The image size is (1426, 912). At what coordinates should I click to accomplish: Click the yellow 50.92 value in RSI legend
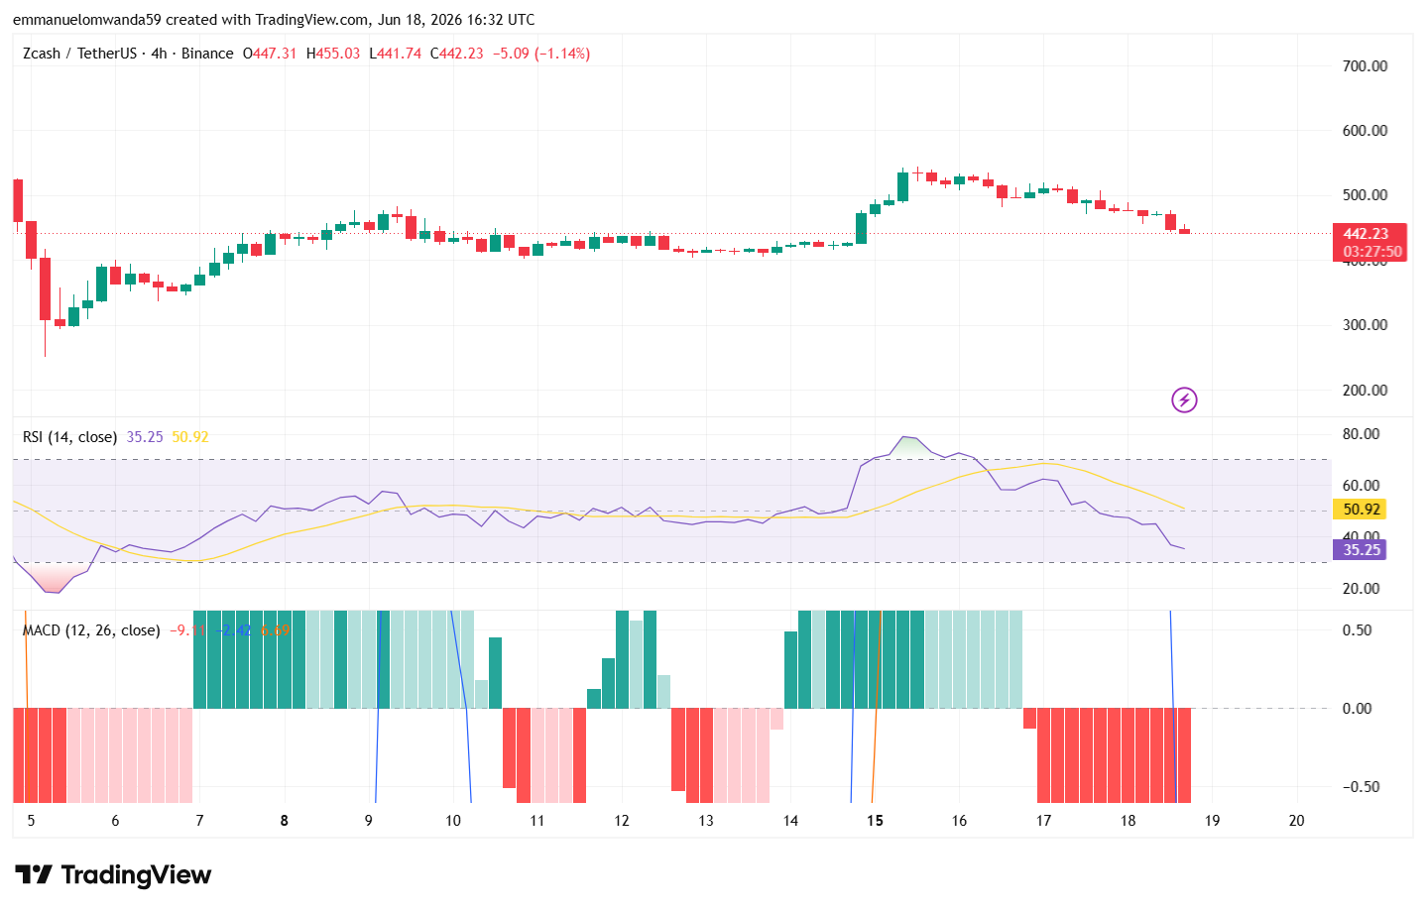[190, 437]
